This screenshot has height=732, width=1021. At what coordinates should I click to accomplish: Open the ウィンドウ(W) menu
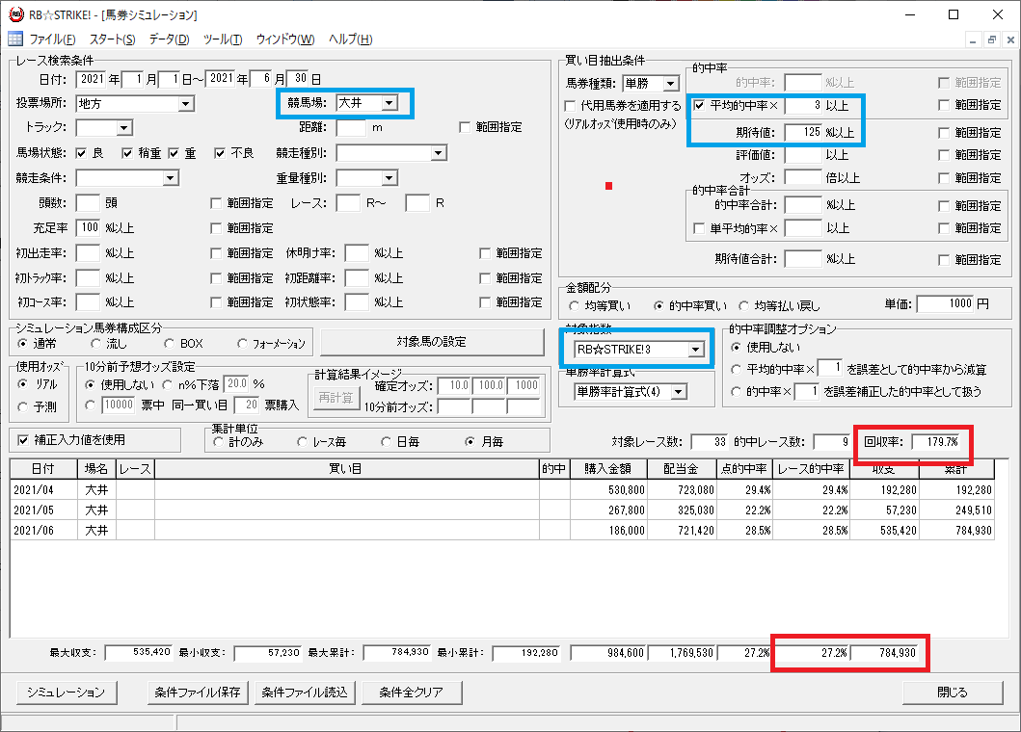(285, 39)
